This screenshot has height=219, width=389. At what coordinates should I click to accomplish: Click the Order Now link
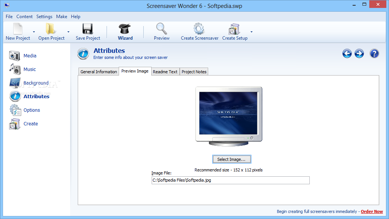click(372, 211)
